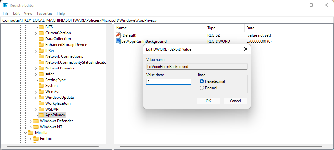Image resolution: width=334 pixels, height=150 pixels.
Task: Select the Decimal base option
Action: pos(202,88)
